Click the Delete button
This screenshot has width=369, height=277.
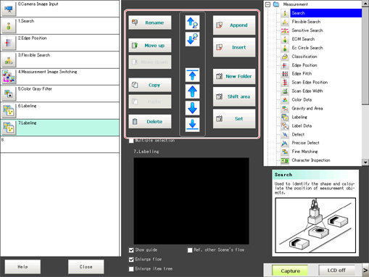coord(150,121)
